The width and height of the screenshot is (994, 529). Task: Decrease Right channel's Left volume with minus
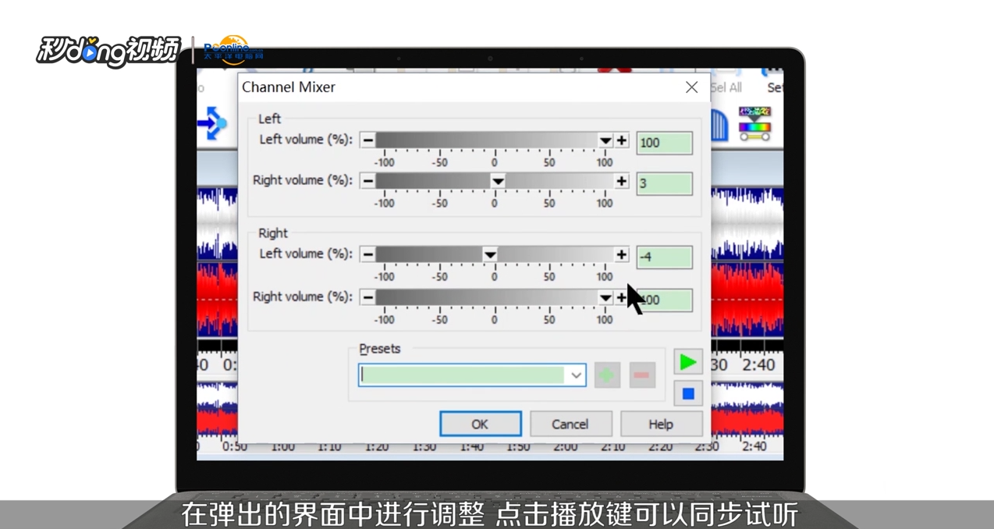point(367,254)
